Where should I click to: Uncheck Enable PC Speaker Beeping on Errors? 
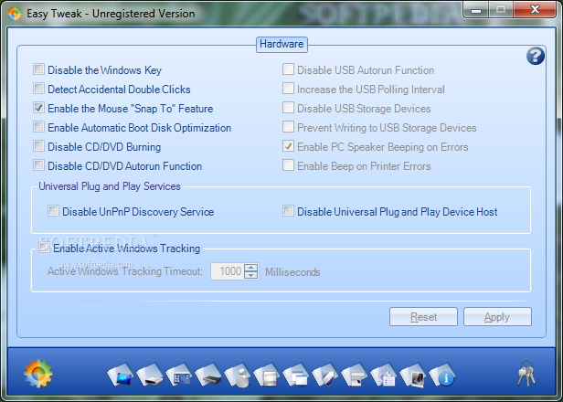[288, 146]
